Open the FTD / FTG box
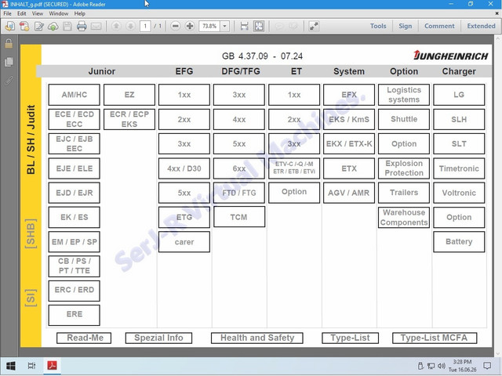The height and width of the screenshot is (376, 502). tap(239, 193)
